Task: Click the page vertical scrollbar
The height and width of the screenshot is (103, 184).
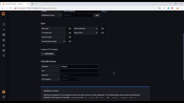Action: click(x=183, y=57)
